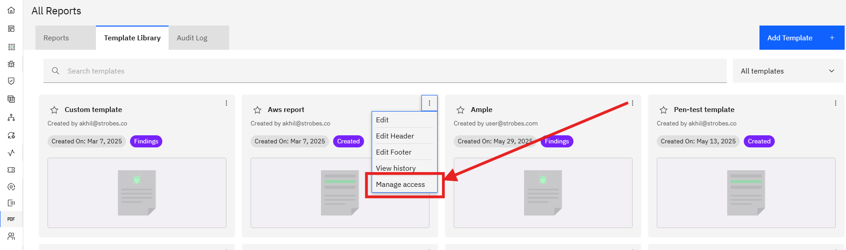Open the ticket sidebar icon
846x250 pixels.
pyautogui.click(x=11, y=170)
